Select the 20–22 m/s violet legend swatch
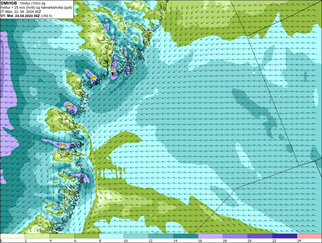 260,236
